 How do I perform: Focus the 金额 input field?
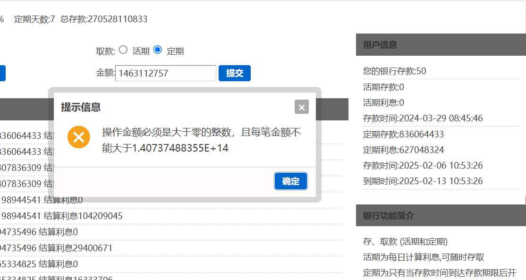pyautogui.click(x=165, y=73)
